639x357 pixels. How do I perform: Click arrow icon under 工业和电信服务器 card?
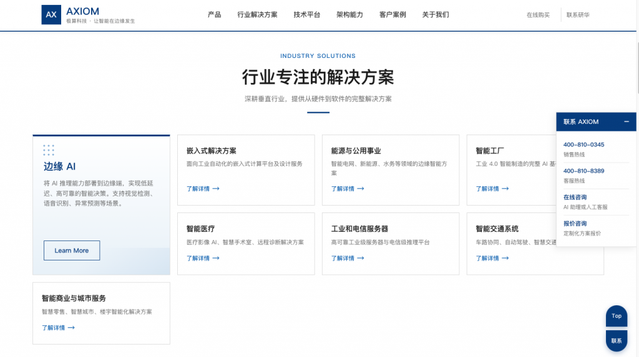(361, 258)
